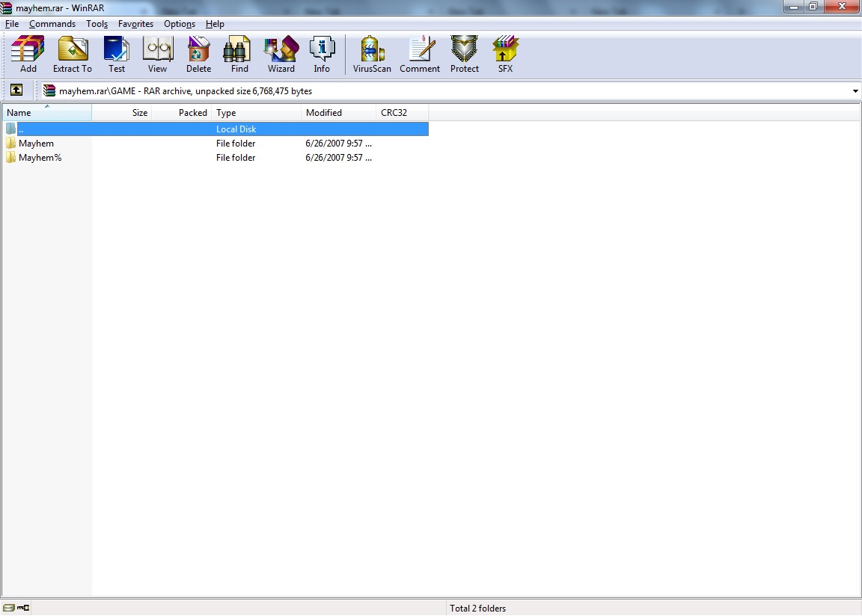The image size is (862, 616).
Task: Launch the Wizard tool
Action: coord(281,55)
